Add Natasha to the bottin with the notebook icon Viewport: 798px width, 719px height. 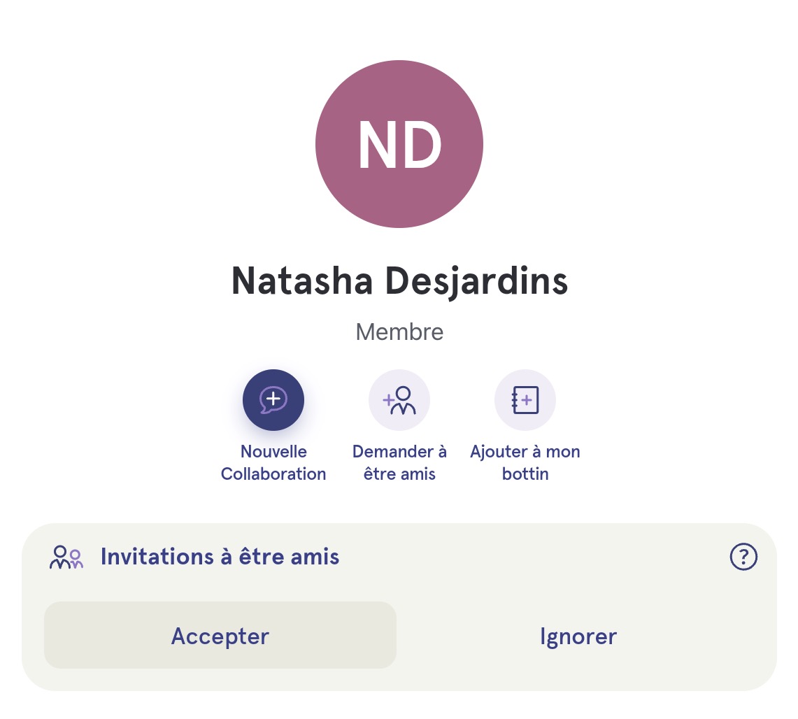[525, 400]
